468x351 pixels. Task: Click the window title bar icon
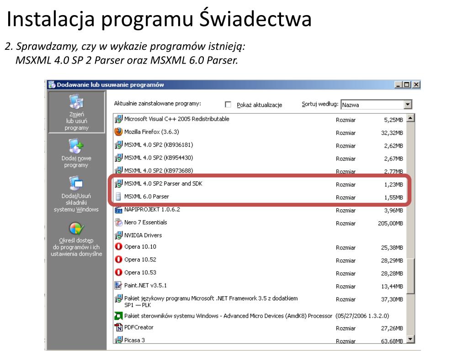point(52,85)
